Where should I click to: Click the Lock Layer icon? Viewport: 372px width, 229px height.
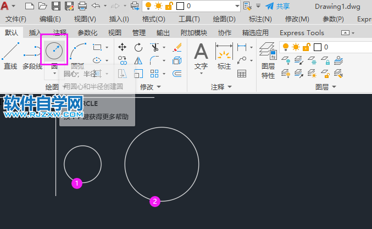[325, 60]
